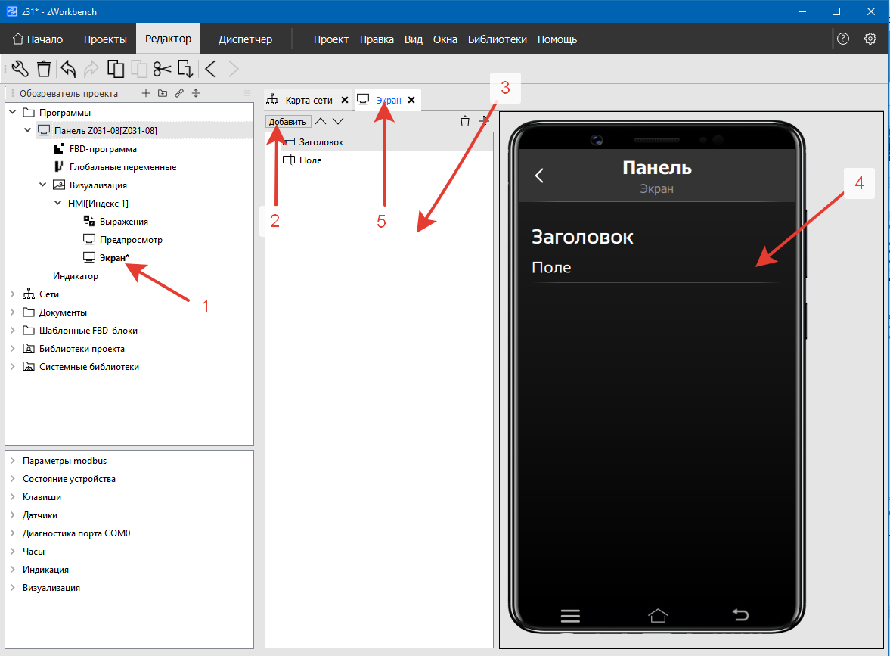Open settings via the gear icon

(x=870, y=39)
